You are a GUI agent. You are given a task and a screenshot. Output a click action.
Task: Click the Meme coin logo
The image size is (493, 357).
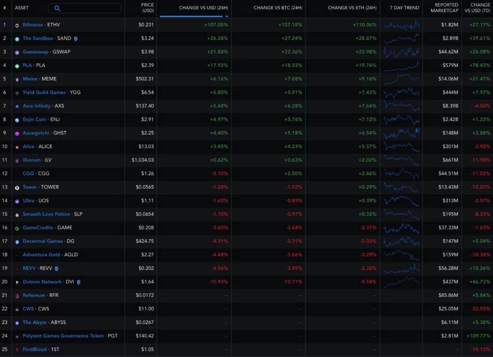(17, 80)
